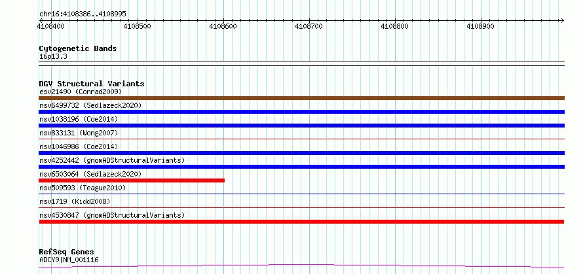Click the blue nsv1038196 variant bar
Viewport: 583px width, 274px height.
click(301, 126)
